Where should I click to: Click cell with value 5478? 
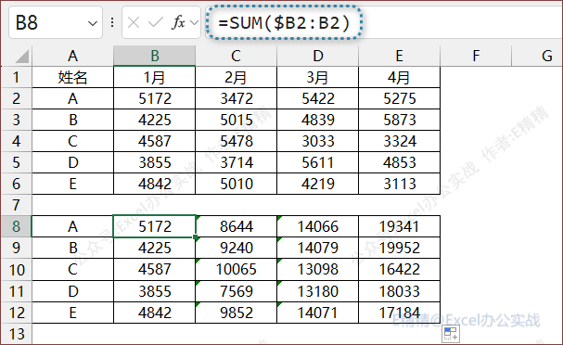pyautogui.click(x=236, y=141)
